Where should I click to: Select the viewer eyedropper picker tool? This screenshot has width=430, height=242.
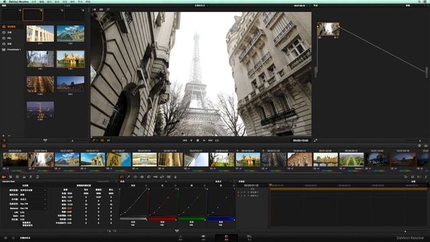pos(94,140)
